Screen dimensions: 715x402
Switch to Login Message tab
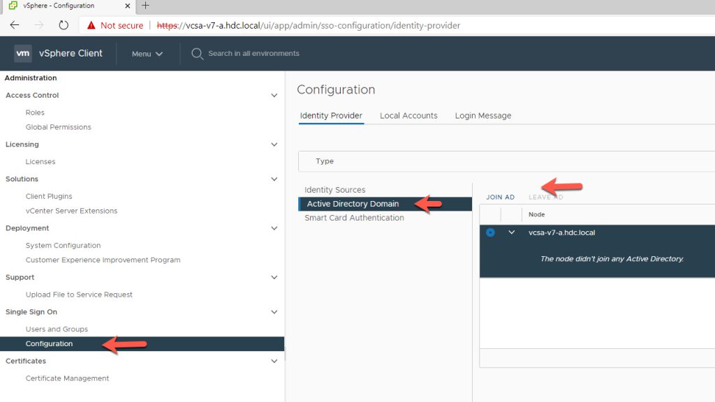483,116
